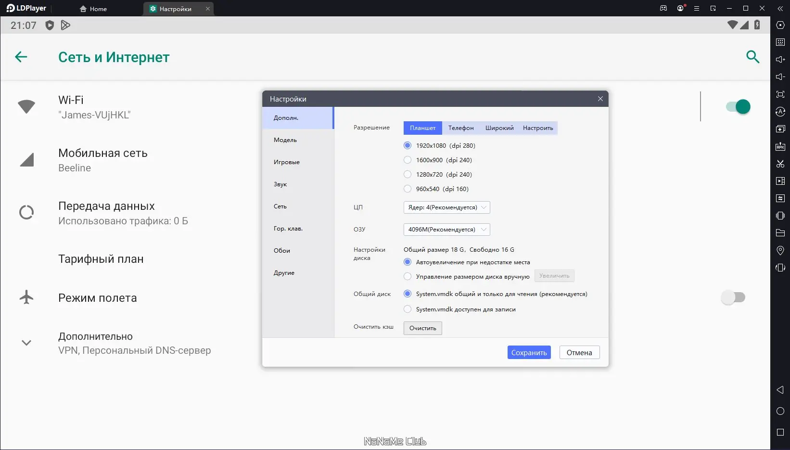Click the Отмена button
790x450 pixels.
coord(579,352)
